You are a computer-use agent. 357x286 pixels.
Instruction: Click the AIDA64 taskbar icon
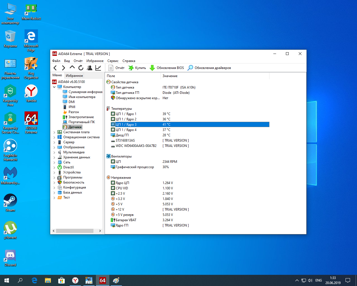(x=102, y=280)
